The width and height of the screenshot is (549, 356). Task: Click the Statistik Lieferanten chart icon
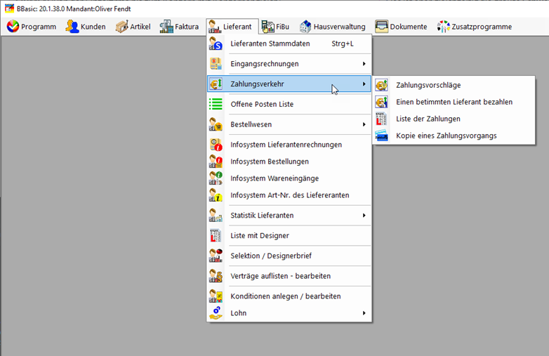pos(216,216)
